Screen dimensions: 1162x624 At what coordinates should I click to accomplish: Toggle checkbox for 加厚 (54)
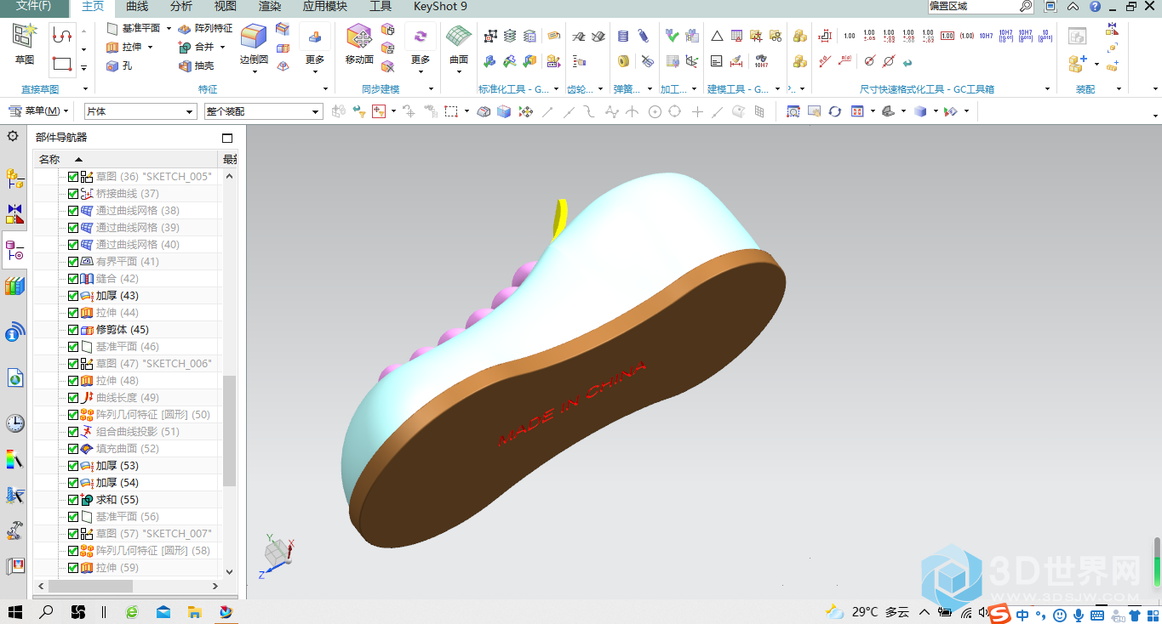coord(72,483)
